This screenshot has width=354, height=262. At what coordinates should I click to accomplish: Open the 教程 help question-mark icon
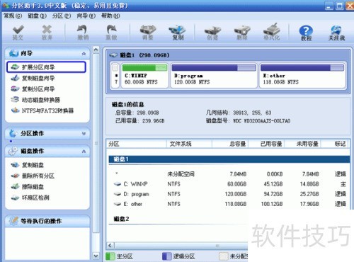point(306,33)
